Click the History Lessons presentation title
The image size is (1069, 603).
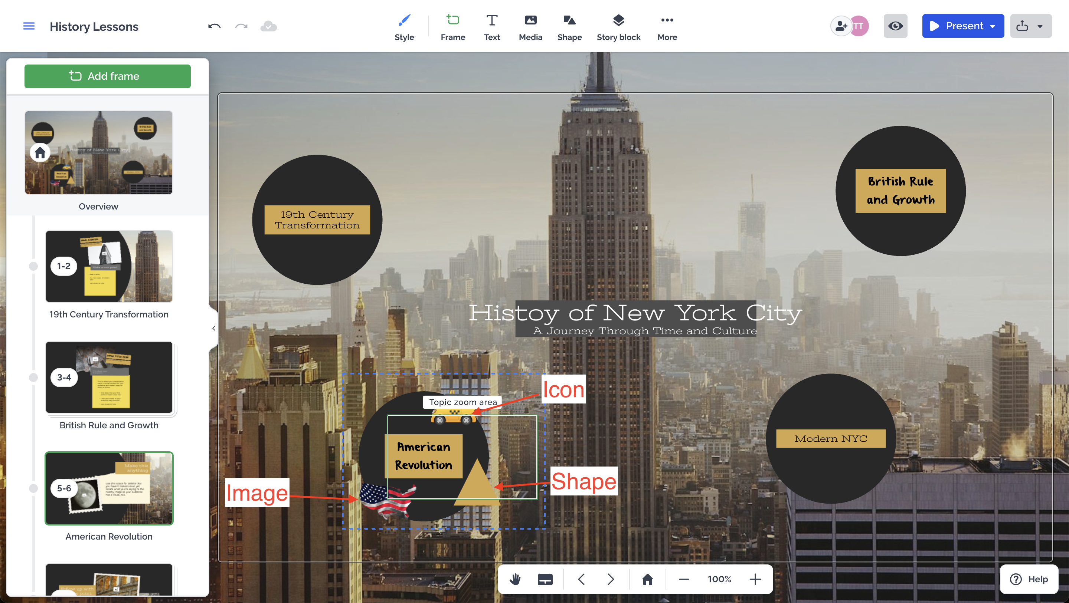[94, 27]
